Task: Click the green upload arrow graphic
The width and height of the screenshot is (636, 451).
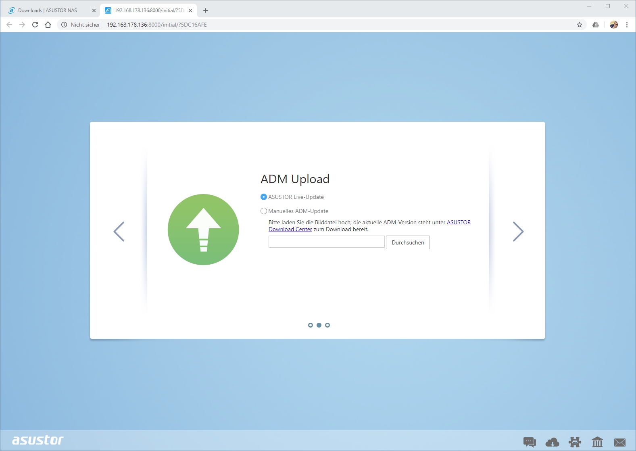Action: 203,230
